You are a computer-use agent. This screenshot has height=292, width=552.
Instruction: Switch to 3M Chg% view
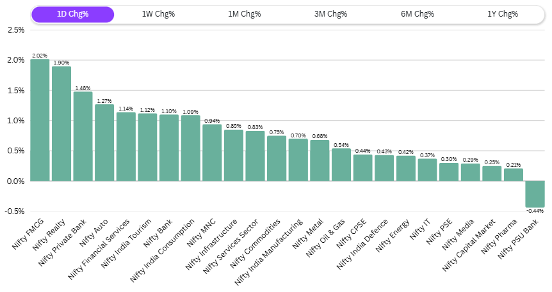coord(330,14)
